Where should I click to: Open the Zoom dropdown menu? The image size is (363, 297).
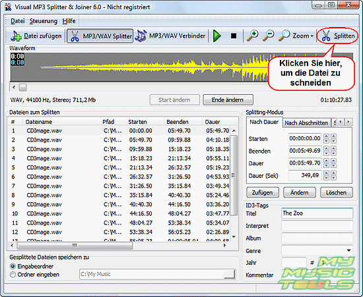tap(296, 36)
